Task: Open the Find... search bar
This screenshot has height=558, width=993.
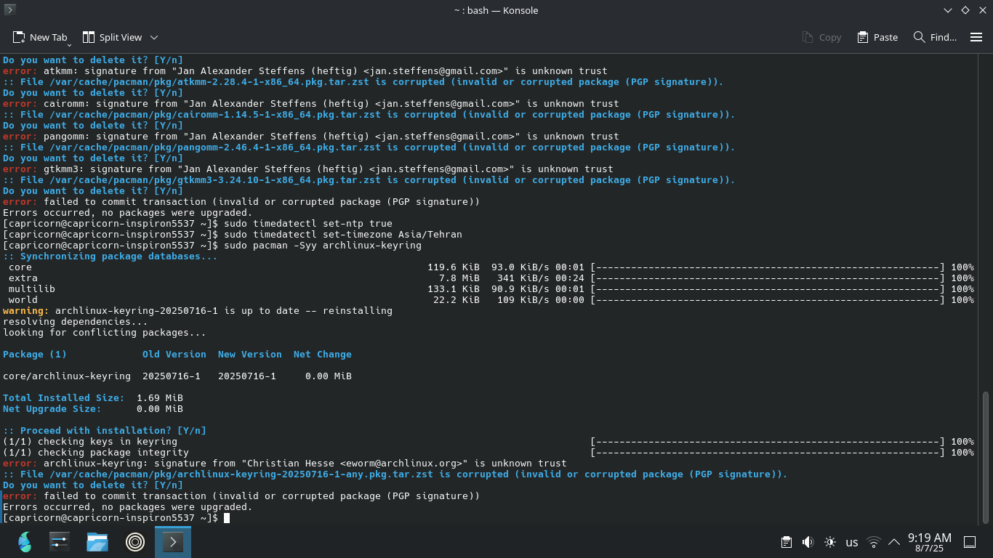Action: 935,37
